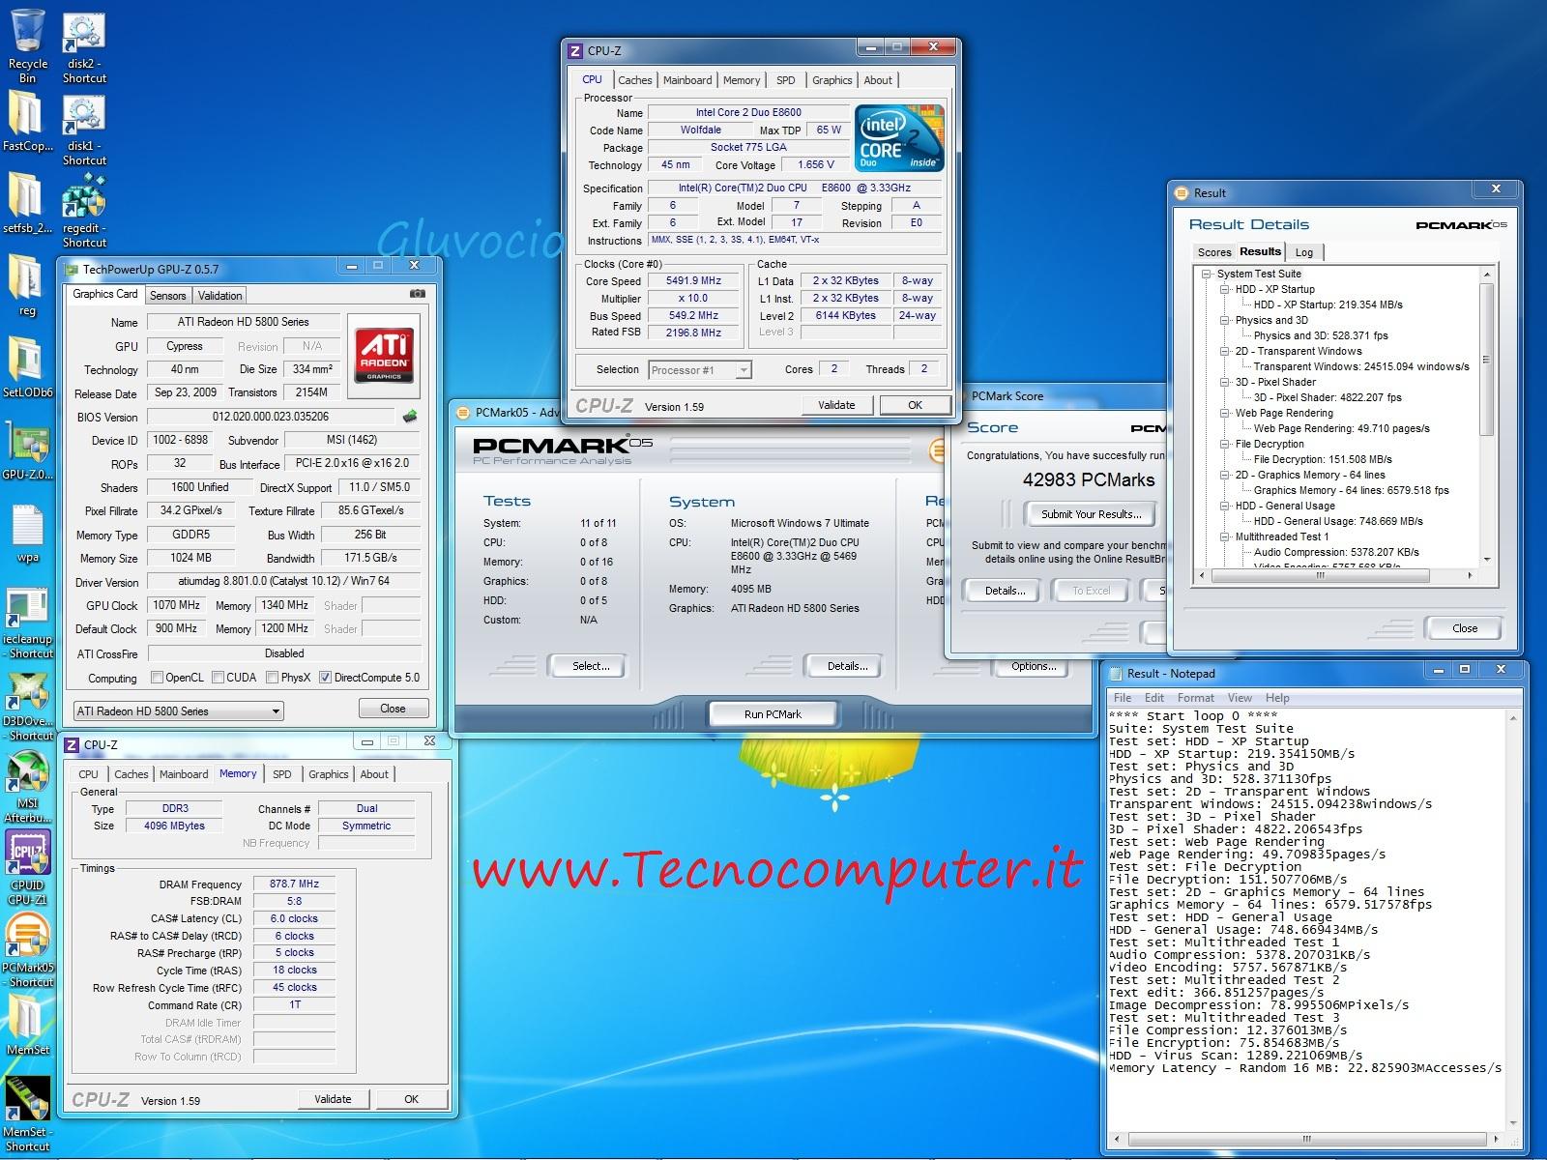Viewport: 1547px width, 1160px height.
Task: Click the Intel Core 2 Duo logo
Action: pyautogui.click(x=899, y=138)
